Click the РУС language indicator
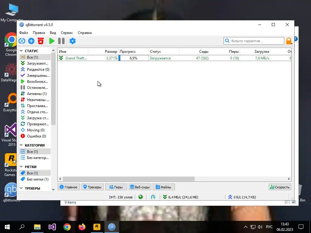The height and width of the screenshot is (233, 311). (x=269, y=227)
